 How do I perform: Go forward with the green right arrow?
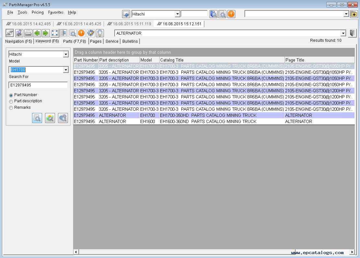coord(46,33)
